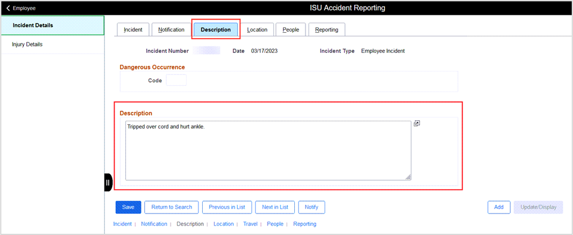
Task: Click the Incident Number value field
Action: (x=206, y=51)
